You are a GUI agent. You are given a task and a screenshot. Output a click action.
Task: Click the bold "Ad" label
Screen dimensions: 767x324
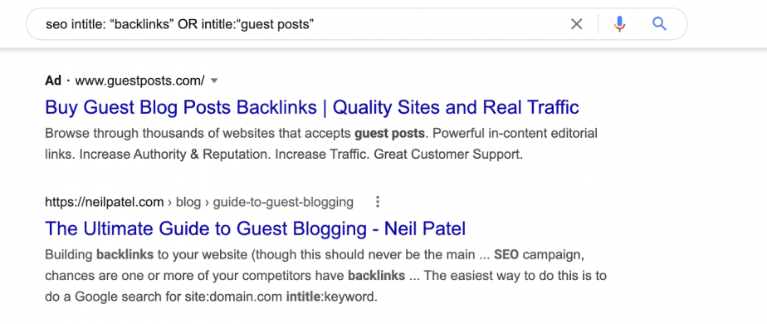(53, 81)
